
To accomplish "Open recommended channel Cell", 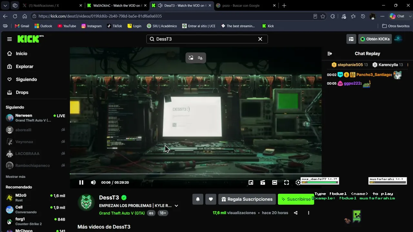I will click(x=35, y=209).
